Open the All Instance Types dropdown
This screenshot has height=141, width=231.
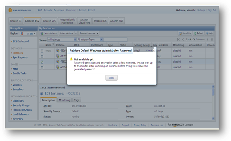pyautogui.click(x=90, y=40)
